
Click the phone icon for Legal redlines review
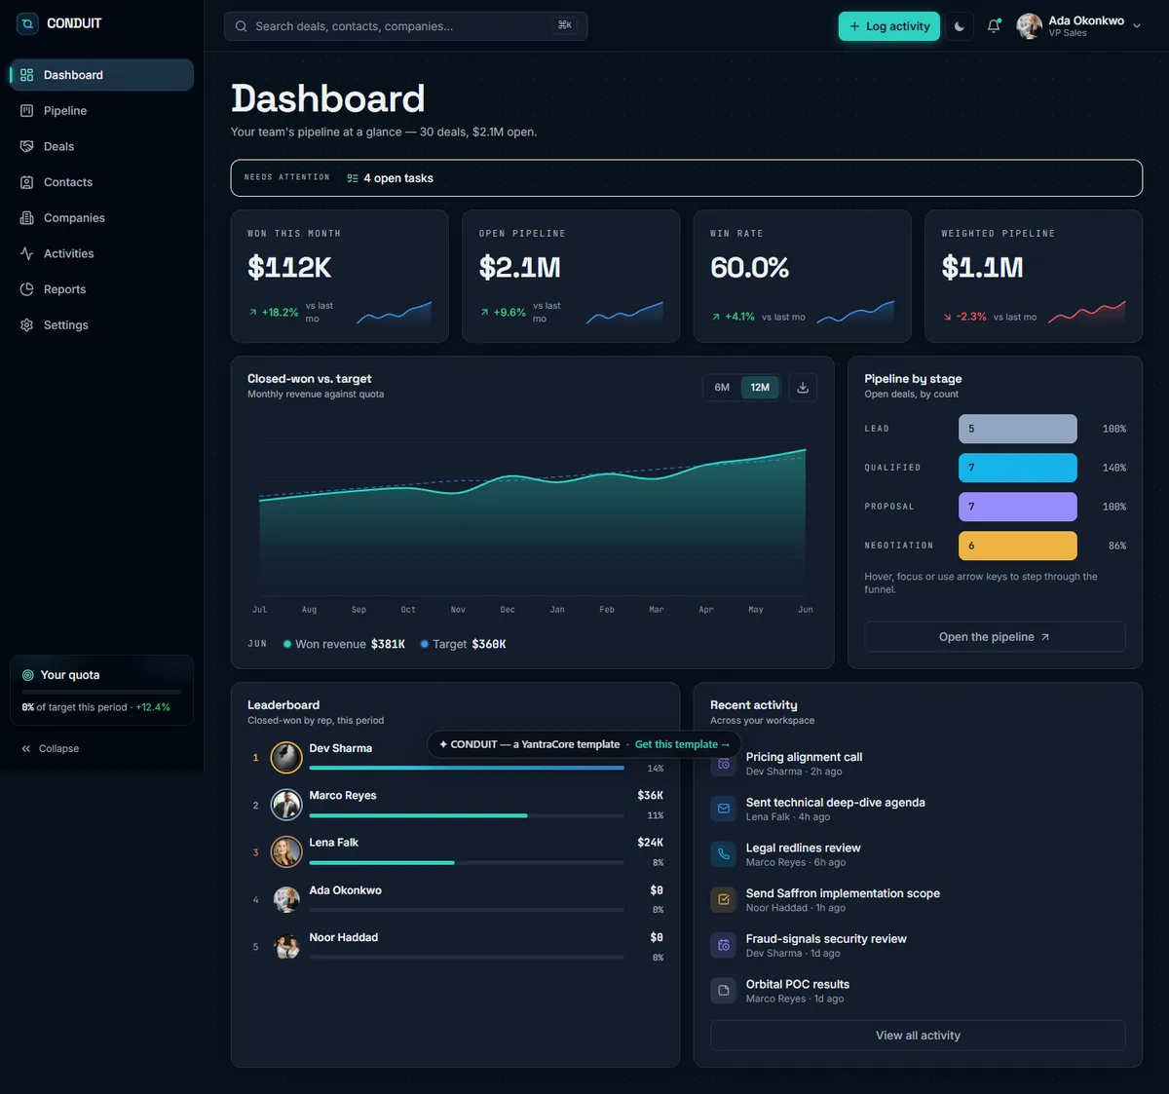[724, 854]
